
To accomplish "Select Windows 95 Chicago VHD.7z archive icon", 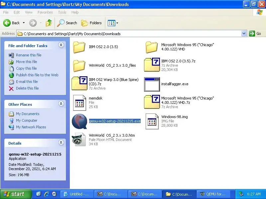I will [x=152, y=102].
